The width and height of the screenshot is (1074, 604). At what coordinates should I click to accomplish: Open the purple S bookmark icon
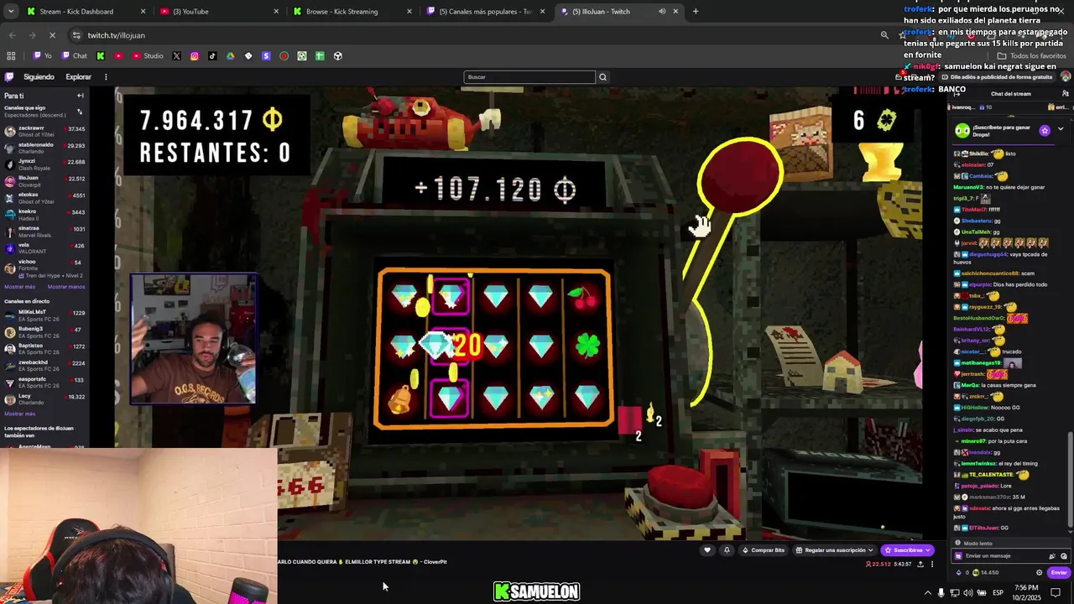[266, 56]
